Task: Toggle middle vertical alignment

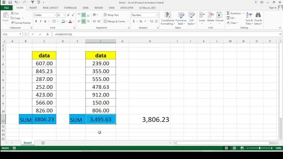Action: click(x=84, y=15)
